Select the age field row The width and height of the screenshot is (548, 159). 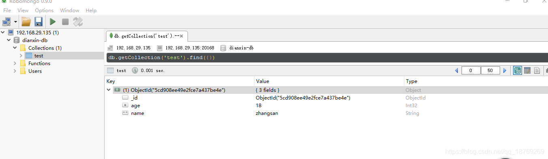pos(326,105)
